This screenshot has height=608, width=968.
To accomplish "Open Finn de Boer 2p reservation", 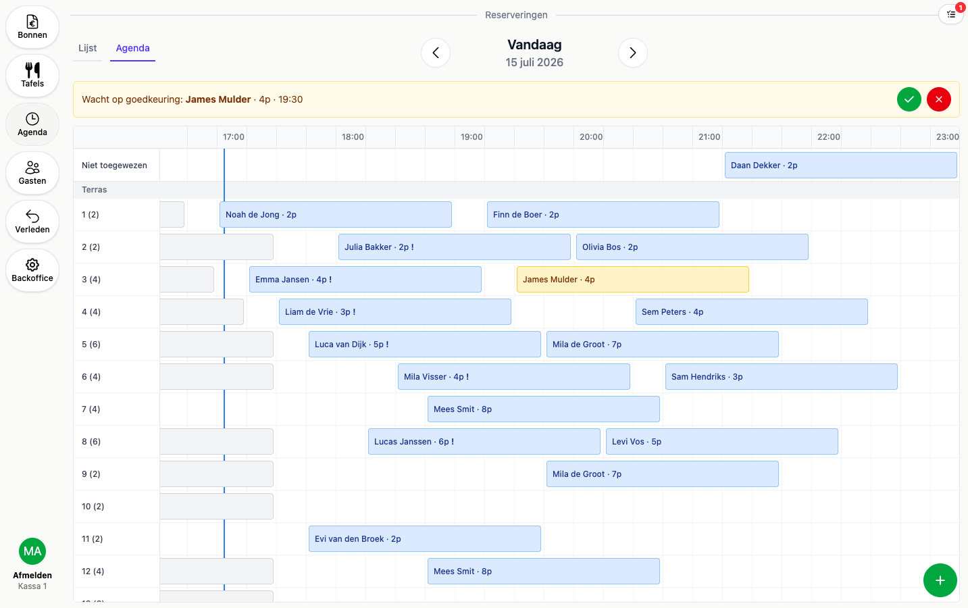I will click(x=603, y=215).
